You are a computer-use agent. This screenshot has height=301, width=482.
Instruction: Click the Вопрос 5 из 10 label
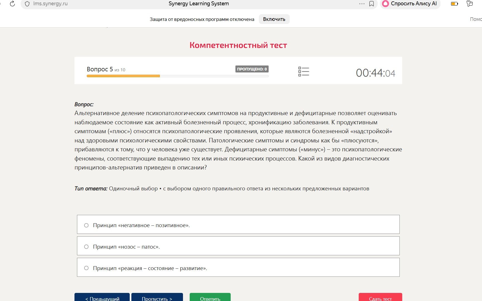[106, 69]
